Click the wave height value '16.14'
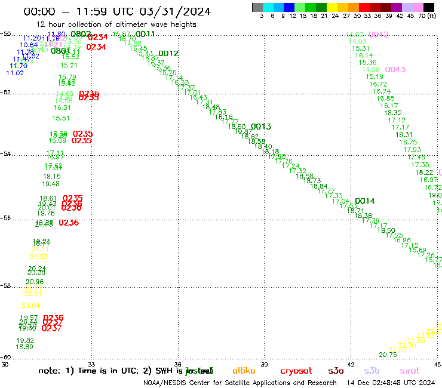442x388 pixels. 364,56
